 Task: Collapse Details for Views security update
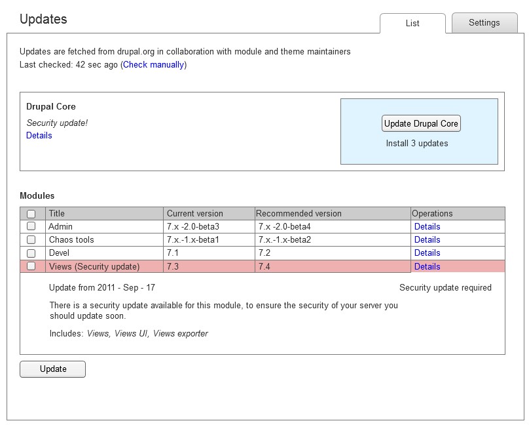click(x=427, y=266)
